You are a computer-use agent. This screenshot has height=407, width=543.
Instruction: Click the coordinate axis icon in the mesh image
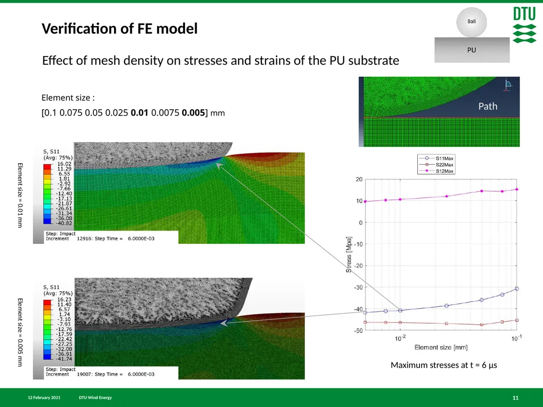(507, 85)
